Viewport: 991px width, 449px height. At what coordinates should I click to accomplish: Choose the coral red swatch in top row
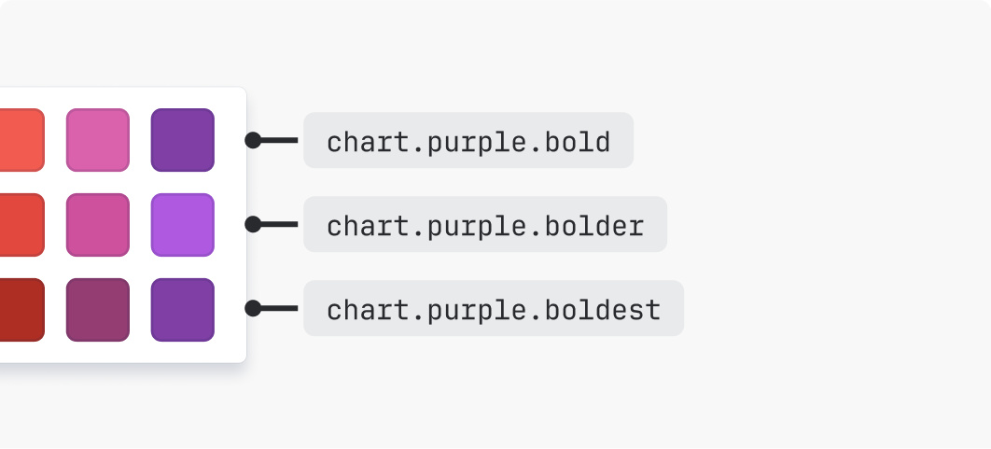(21, 140)
